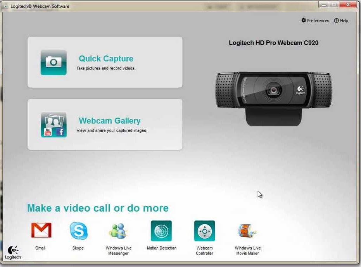
Task: Click the Windows Live Messenger label
Action: click(119, 251)
